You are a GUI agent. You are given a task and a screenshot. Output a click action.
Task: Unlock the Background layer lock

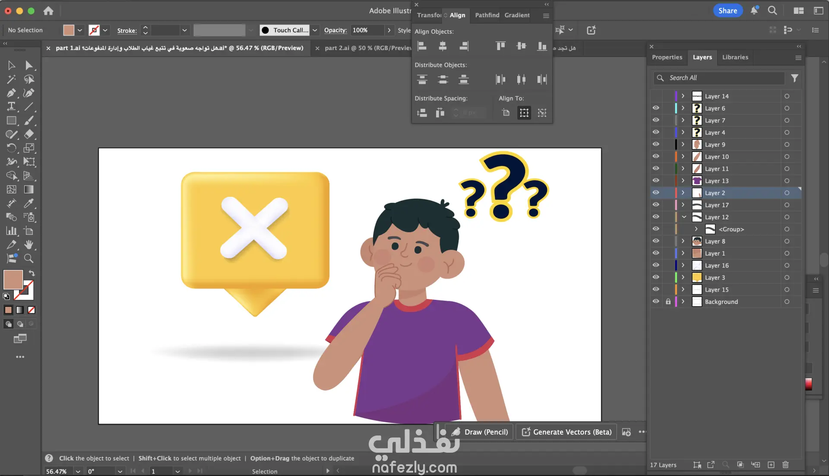point(668,302)
